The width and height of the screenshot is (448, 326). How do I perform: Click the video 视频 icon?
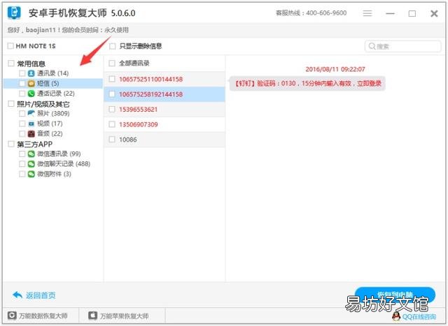[31, 124]
